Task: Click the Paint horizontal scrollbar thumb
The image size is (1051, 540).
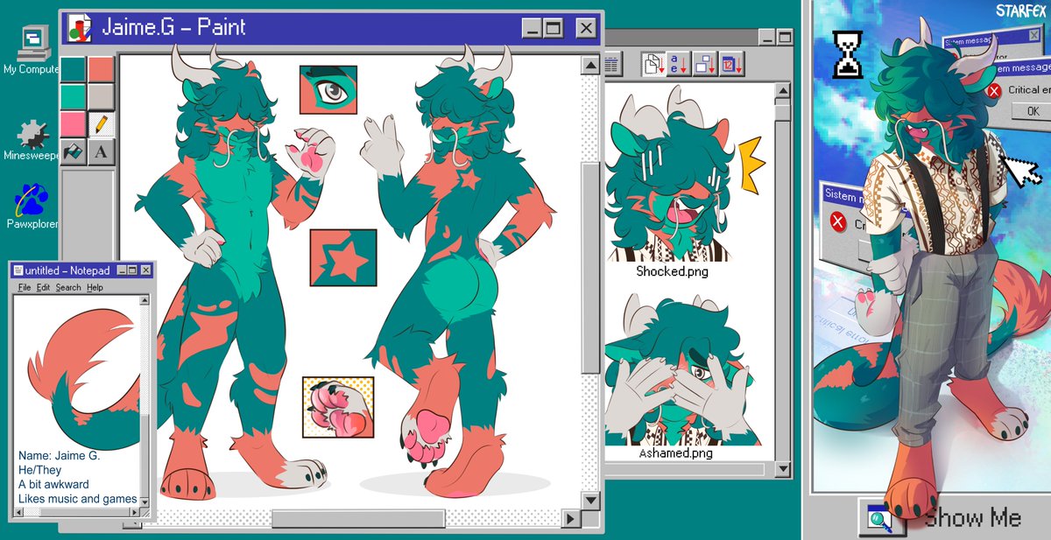Action: 357,520
